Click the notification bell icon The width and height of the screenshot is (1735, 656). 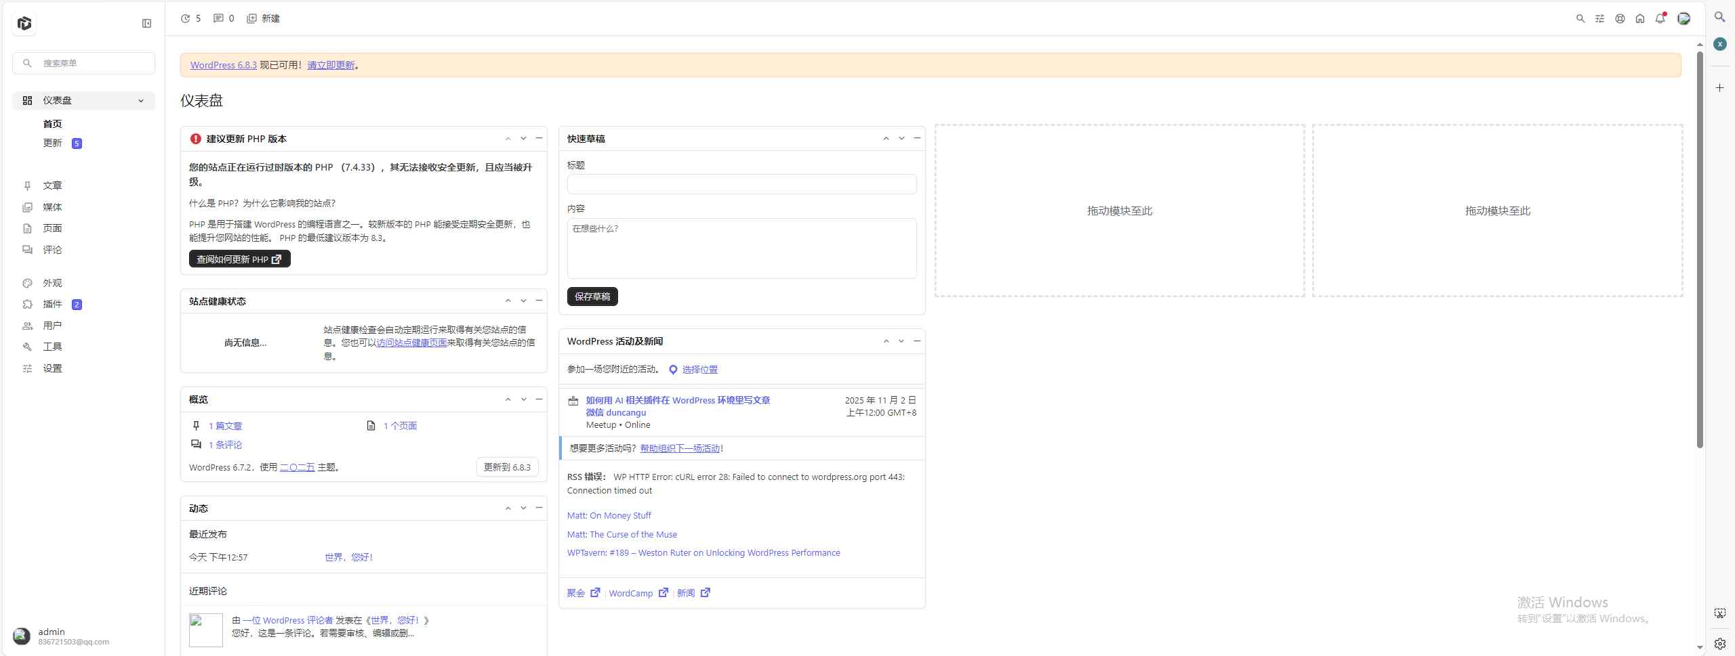[1660, 18]
